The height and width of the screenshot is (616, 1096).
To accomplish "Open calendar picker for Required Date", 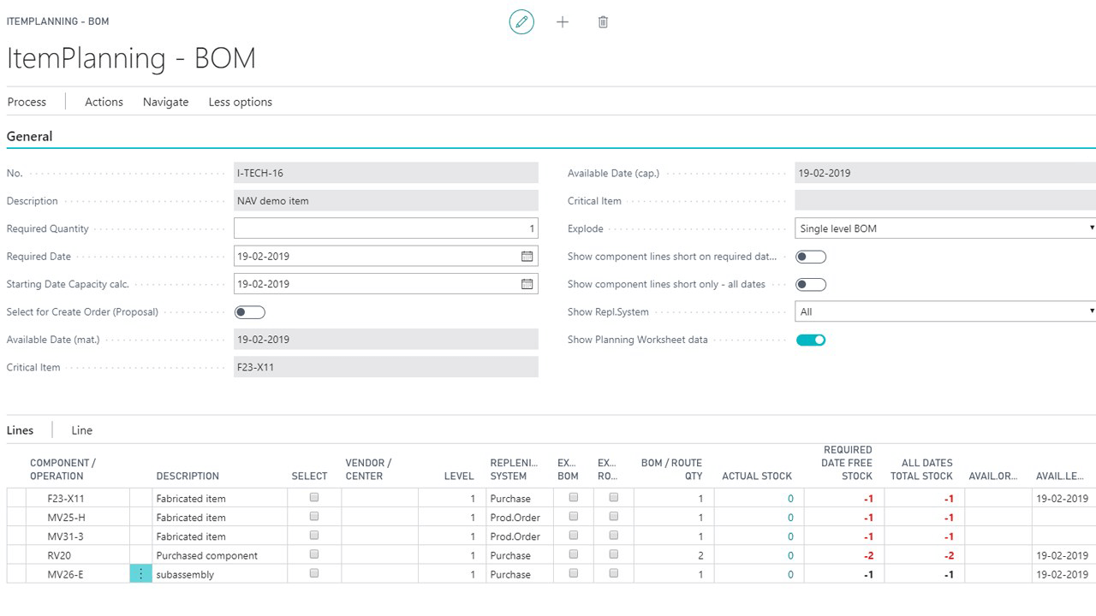I will pyautogui.click(x=527, y=256).
